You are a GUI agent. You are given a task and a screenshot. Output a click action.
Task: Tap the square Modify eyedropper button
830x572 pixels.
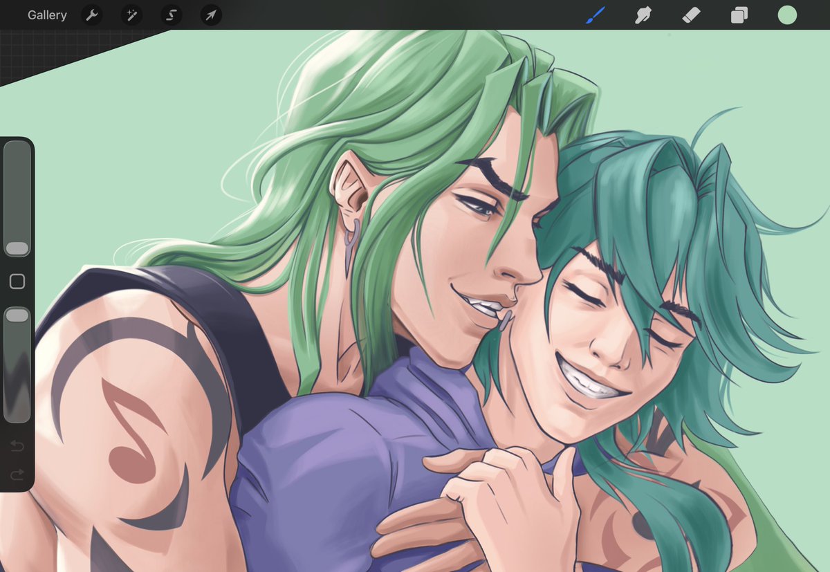click(x=17, y=282)
